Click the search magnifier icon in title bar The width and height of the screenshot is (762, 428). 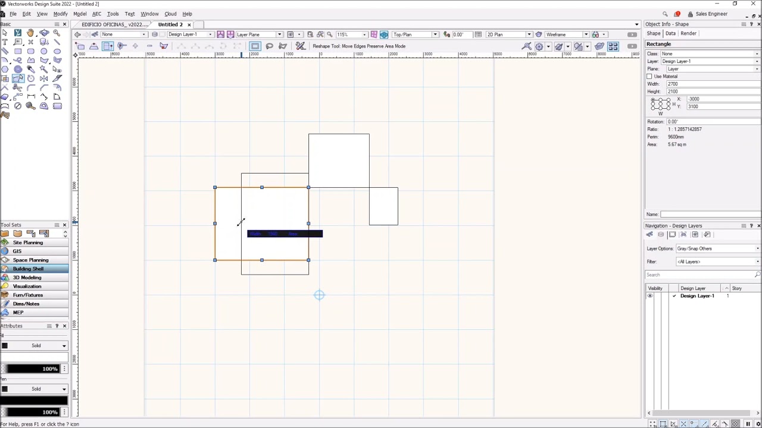[x=665, y=14]
